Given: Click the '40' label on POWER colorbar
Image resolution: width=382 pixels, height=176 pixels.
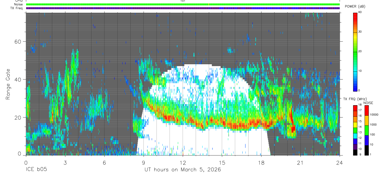Looking at the screenshot, I should (360, 12).
